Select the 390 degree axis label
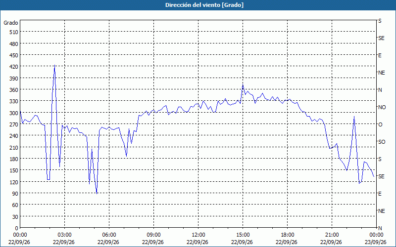Viewport: 396px width, 247px height. (x=14, y=79)
